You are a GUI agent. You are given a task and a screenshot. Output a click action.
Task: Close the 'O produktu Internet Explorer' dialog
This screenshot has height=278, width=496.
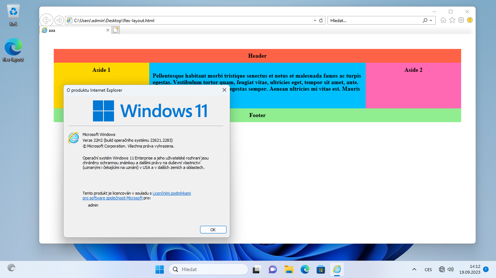click(x=224, y=90)
